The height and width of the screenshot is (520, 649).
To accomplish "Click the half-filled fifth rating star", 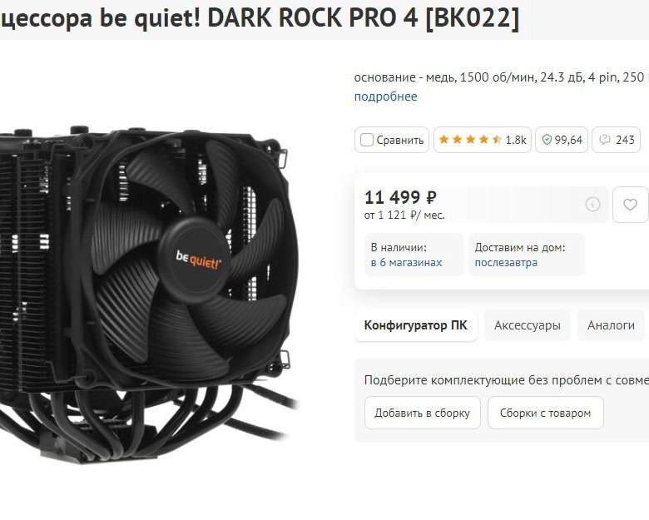I will pos(497,140).
